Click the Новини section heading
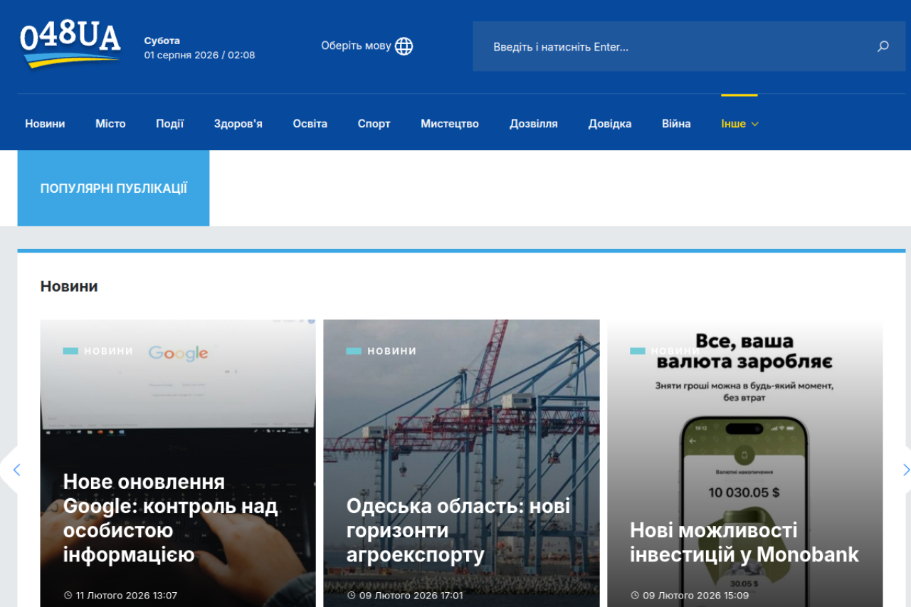 (x=69, y=286)
